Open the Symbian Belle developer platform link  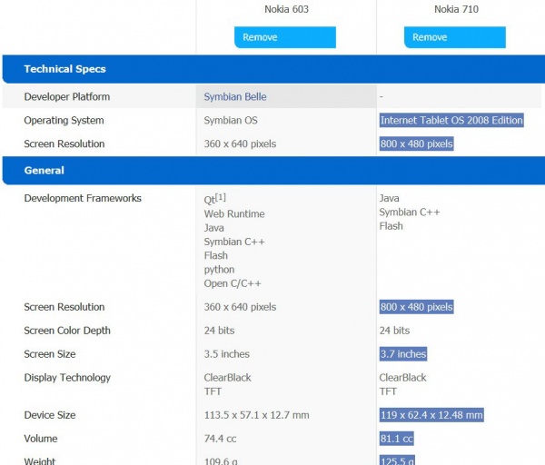point(235,97)
